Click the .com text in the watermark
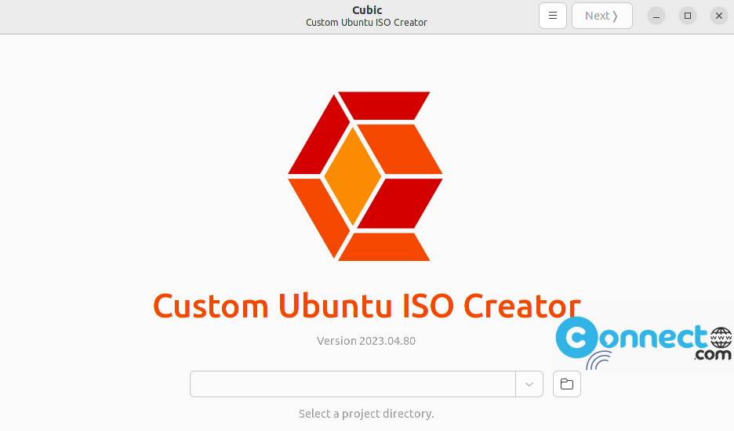The height and width of the screenshot is (431, 734). coord(713,355)
